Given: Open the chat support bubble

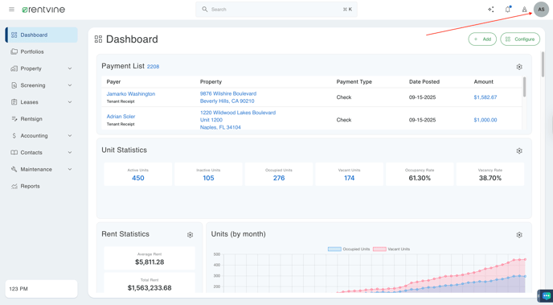Looking at the screenshot, I should click(546, 296).
